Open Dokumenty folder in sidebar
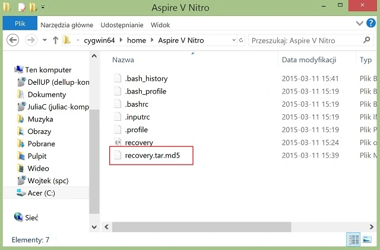Screen dimensions: 380x250 tap(47, 94)
